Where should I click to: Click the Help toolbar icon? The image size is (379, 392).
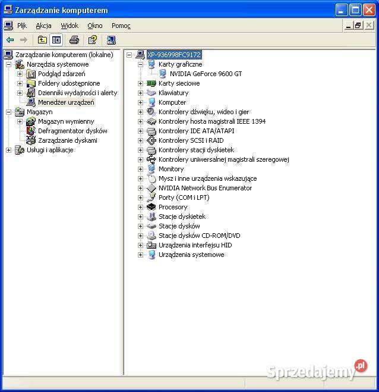pos(93,40)
